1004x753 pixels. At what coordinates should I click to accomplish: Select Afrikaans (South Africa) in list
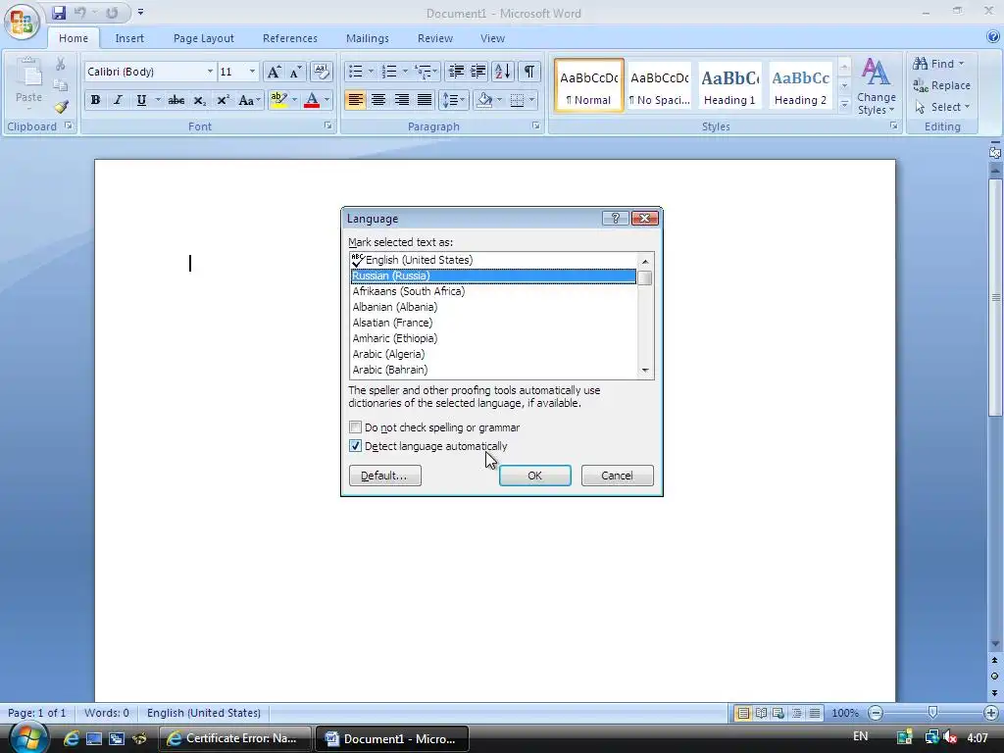493,291
